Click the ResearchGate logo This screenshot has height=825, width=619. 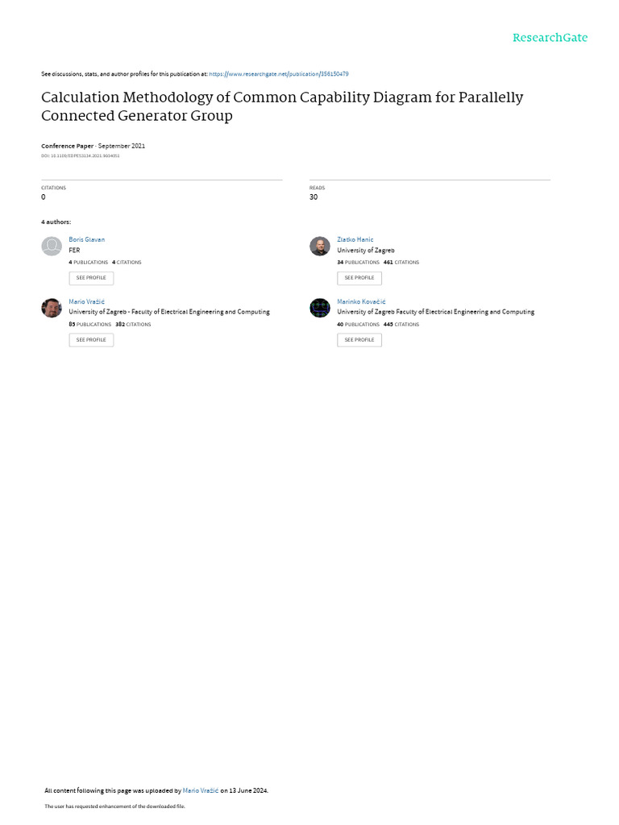tap(550, 38)
